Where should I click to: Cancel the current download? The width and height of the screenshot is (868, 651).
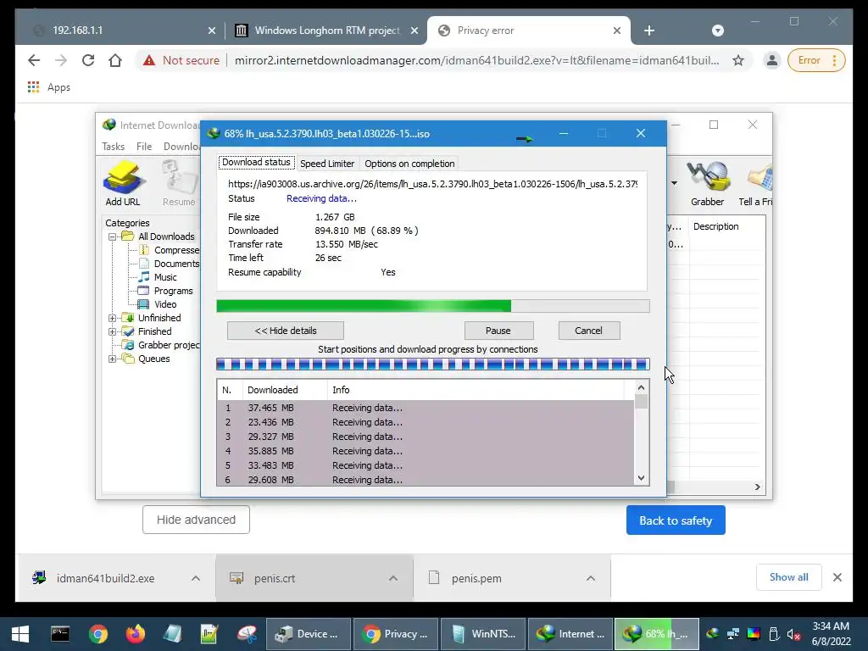click(589, 331)
